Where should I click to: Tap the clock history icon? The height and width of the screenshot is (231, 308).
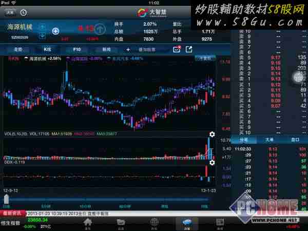(x=24, y=12)
